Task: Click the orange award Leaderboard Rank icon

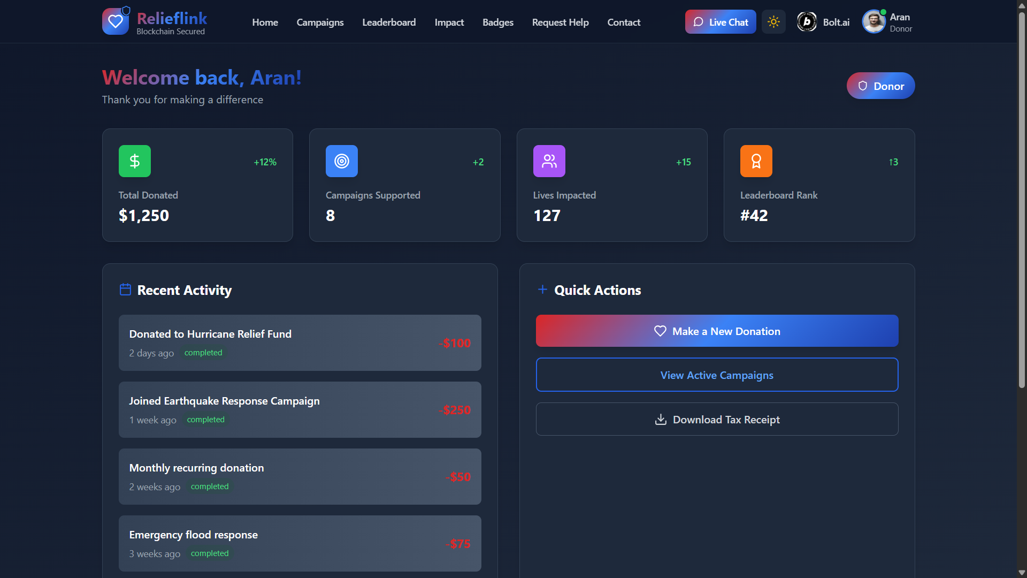Action: pos(756,161)
